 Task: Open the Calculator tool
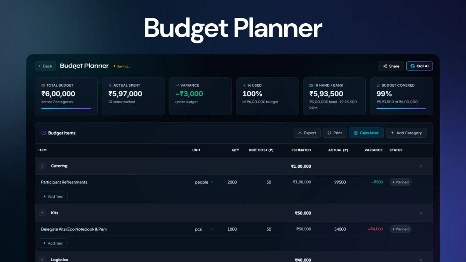[366, 133]
